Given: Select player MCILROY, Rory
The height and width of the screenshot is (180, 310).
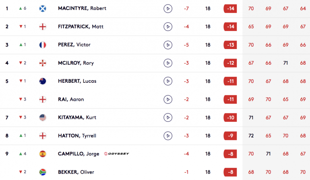Looking at the screenshot, I should (76, 63).
